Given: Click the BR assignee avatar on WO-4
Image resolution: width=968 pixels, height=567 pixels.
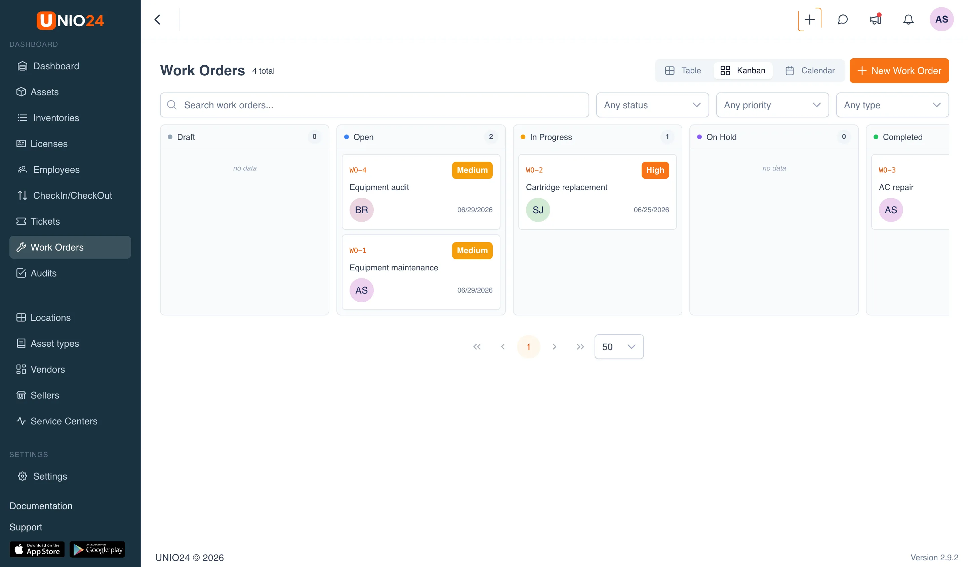Looking at the screenshot, I should 361,210.
